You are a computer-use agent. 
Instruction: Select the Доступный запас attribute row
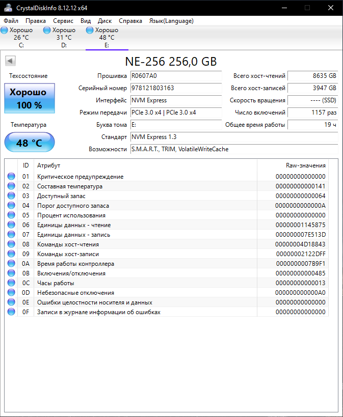167,196
